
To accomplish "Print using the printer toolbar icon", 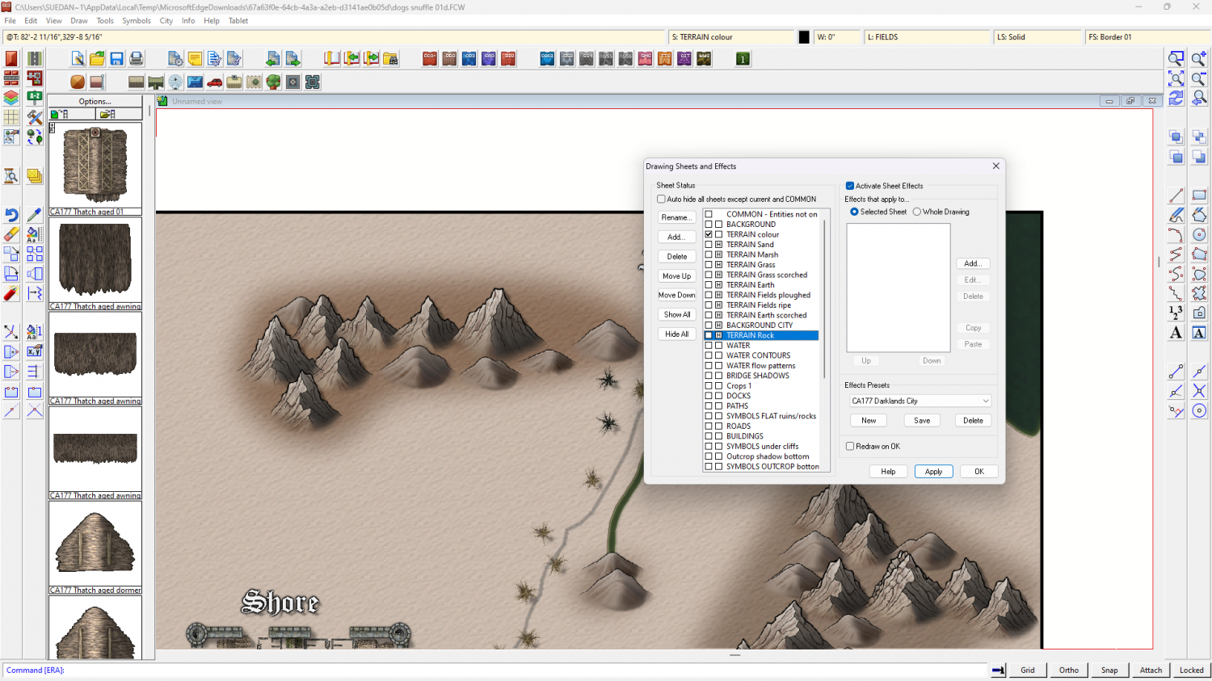I will (x=136, y=58).
